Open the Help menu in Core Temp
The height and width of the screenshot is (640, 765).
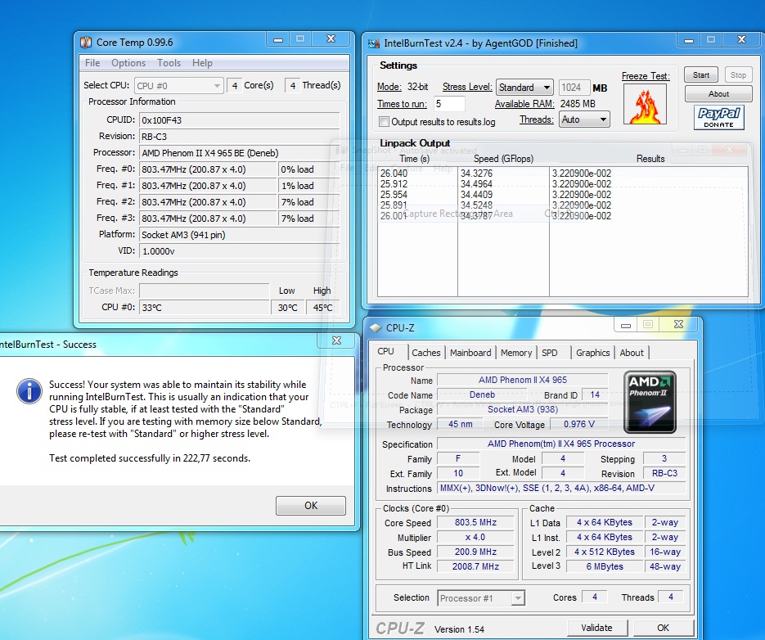point(202,63)
